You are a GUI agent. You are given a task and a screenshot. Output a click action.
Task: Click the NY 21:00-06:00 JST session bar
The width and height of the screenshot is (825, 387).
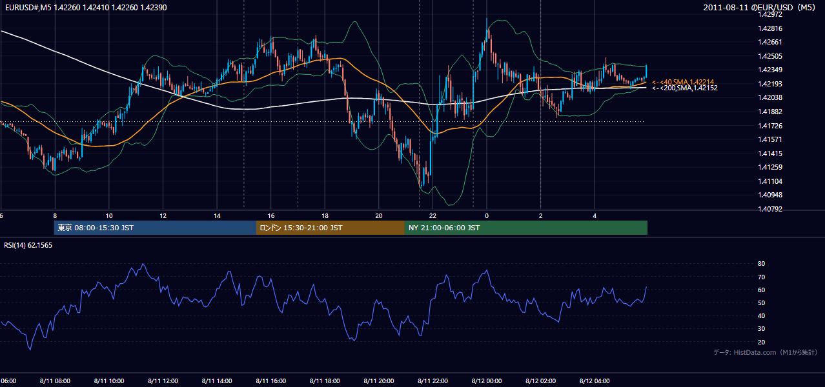[x=526, y=228]
